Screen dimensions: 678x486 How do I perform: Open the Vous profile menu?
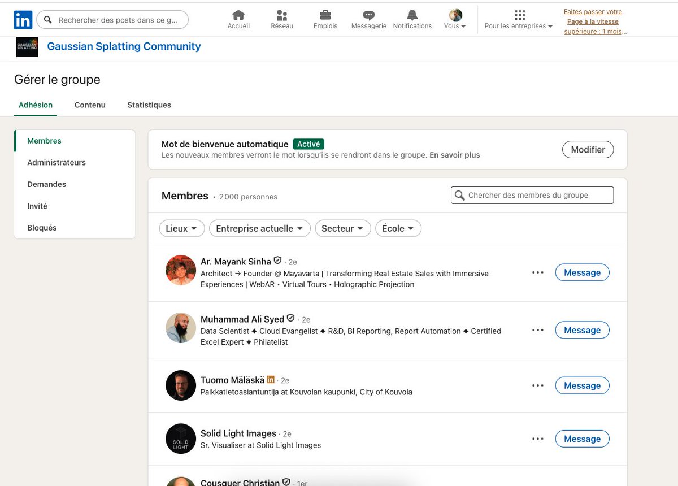pos(455,20)
